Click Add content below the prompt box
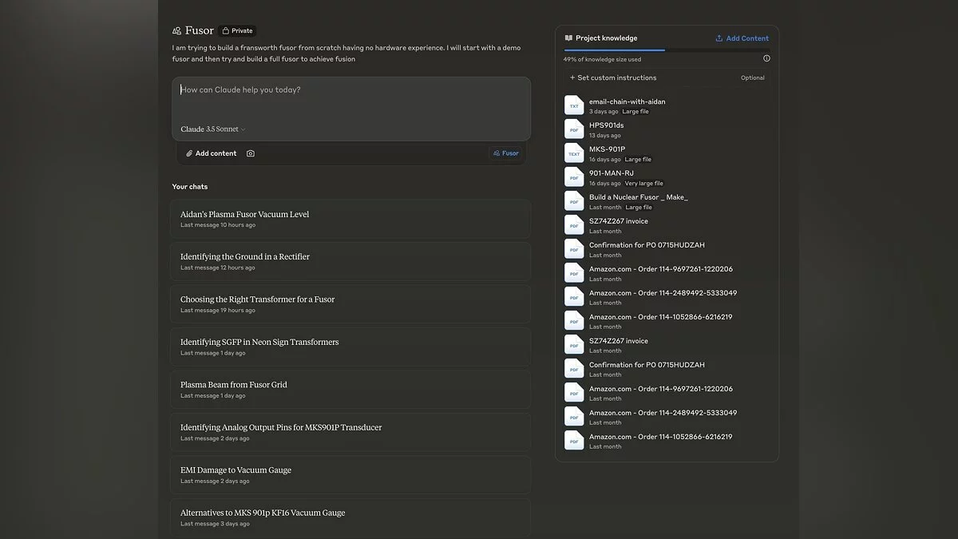This screenshot has width=958, height=539. [x=212, y=153]
